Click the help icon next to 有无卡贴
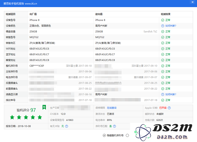197x142 pixels. 67,126
